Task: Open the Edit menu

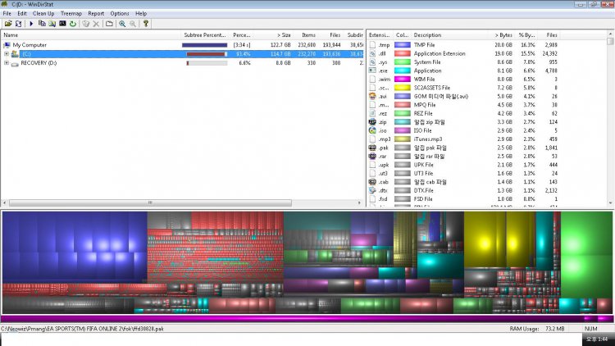Action: pos(22,13)
